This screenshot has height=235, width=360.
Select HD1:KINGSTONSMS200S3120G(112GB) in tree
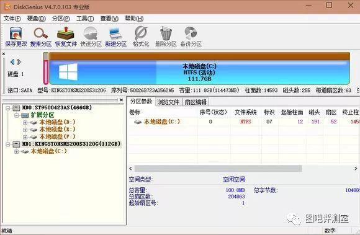(71, 144)
